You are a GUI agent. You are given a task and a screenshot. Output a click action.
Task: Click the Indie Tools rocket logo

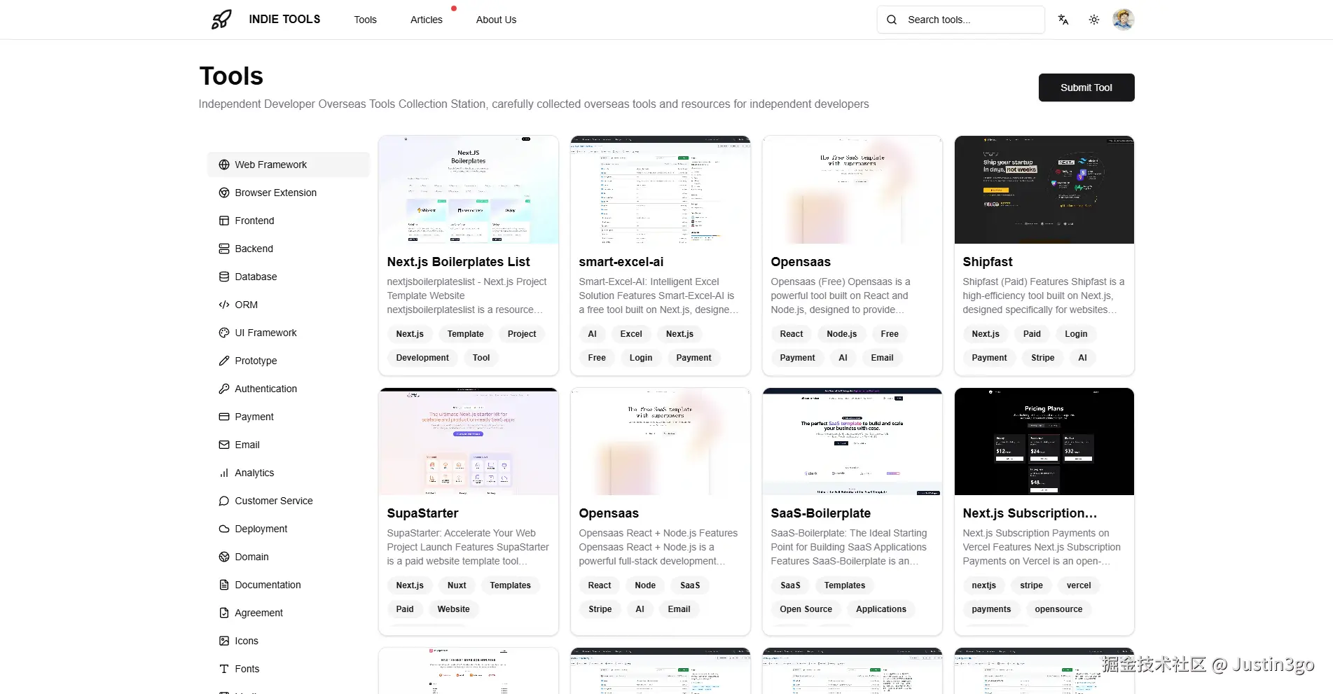(x=221, y=20)
